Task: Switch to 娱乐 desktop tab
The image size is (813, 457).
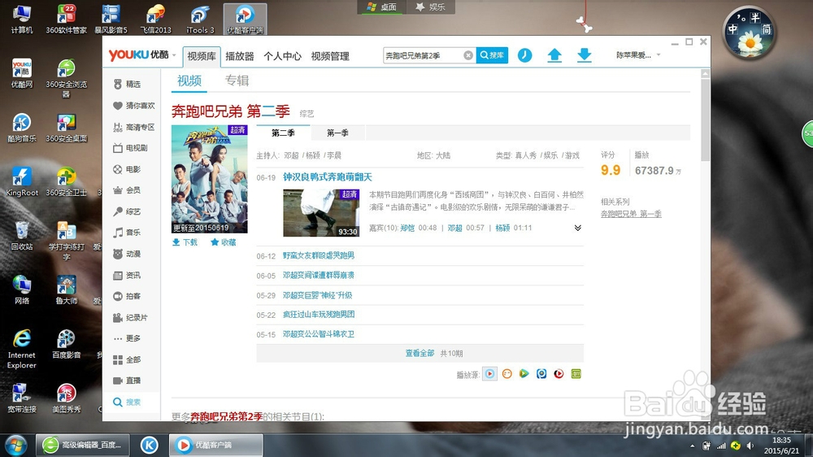Action: point(430,7)
